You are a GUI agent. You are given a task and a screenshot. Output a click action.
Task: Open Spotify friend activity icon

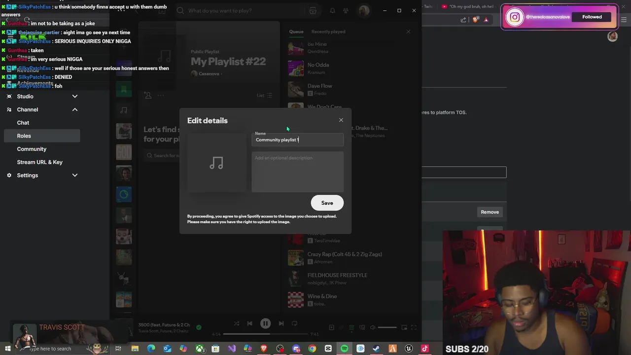(x=346, y=11)
